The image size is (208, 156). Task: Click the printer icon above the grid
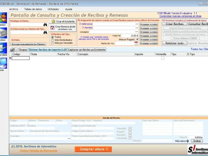point(12,50)
